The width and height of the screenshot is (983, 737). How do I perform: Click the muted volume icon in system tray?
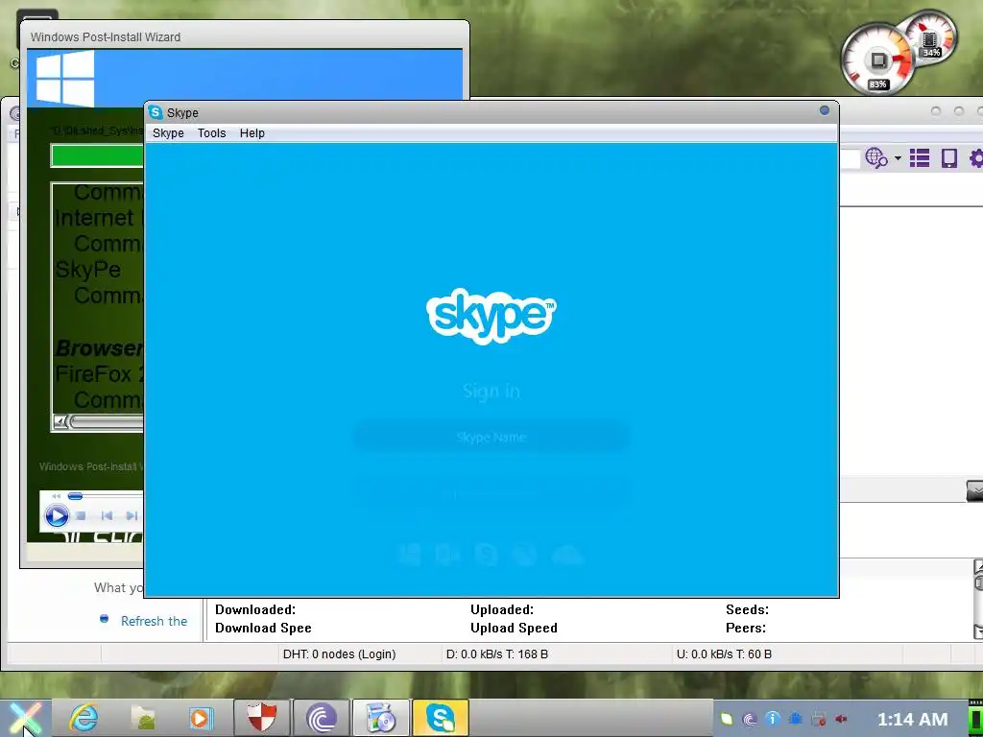click(841, 719)
